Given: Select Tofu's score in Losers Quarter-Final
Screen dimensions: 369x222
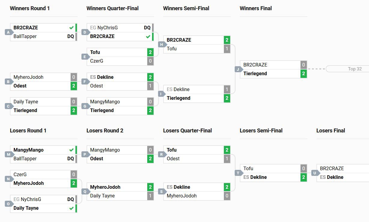Looking at the screenshot, I should pyautogui.click(x=227, y=150).
